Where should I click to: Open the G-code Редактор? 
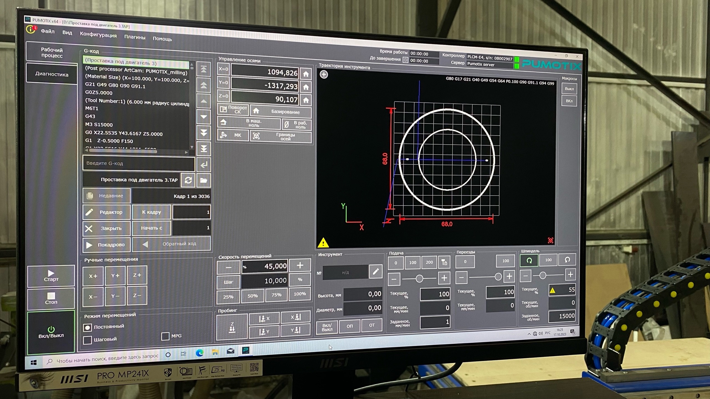pos(106,212)
